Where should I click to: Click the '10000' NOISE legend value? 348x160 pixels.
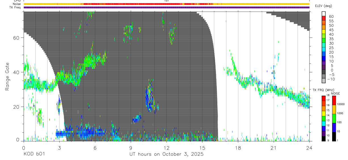tap(340, 104)
